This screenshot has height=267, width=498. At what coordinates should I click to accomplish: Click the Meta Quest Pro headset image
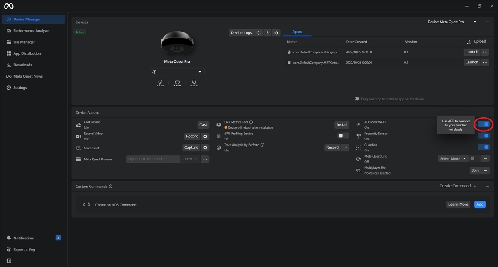pyautogui.click(x=177, y=43)
